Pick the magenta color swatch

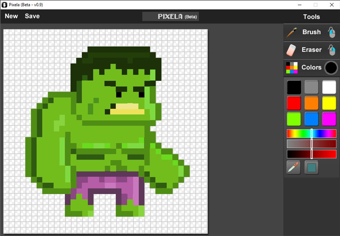click(329, 119)
